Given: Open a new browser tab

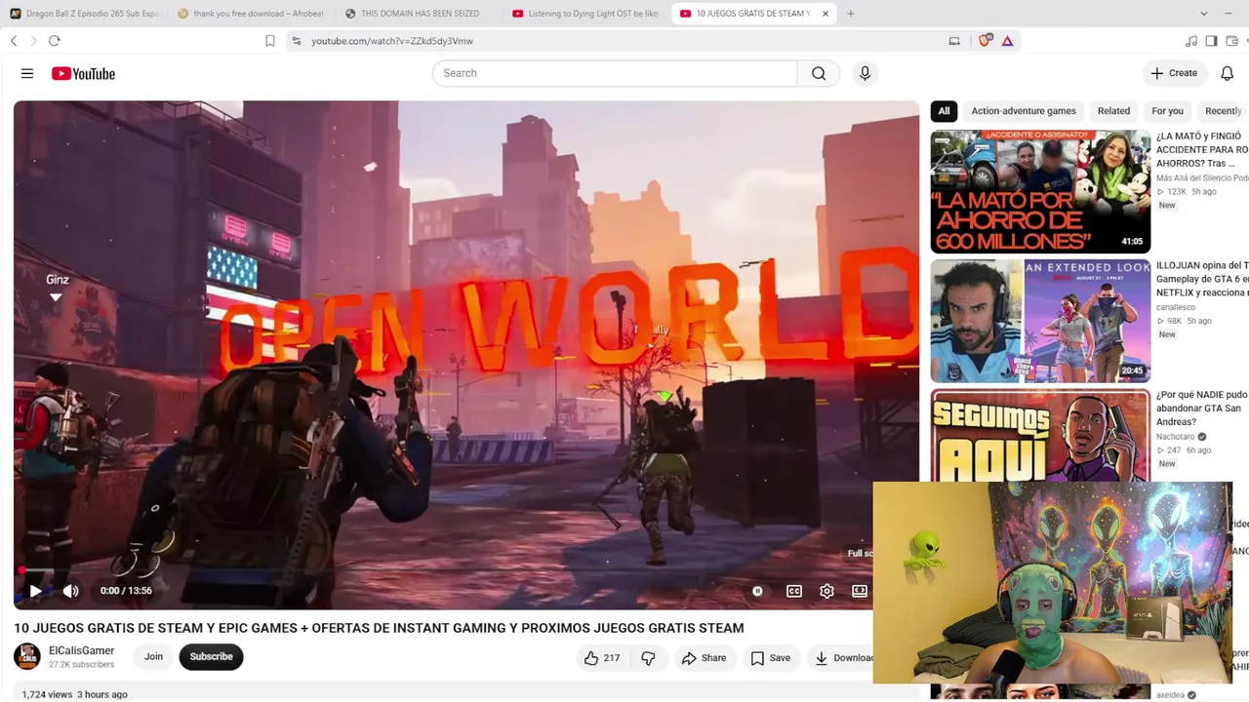Looking at the screenshot, I should tap(851, 14).
